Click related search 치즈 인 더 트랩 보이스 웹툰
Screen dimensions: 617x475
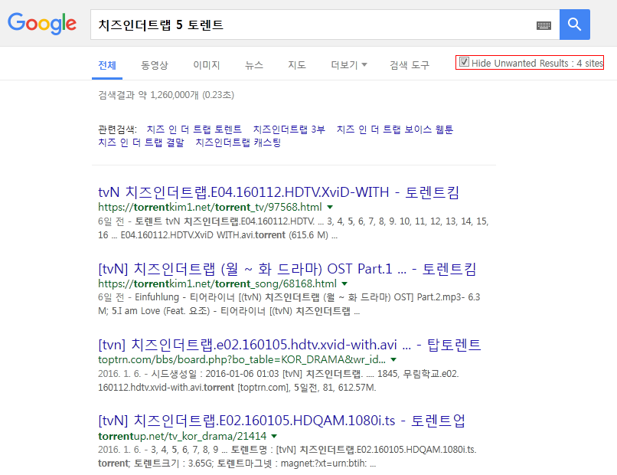coord(395,129)
